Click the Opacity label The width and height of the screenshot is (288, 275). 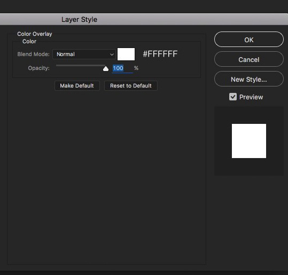[39, 68]
